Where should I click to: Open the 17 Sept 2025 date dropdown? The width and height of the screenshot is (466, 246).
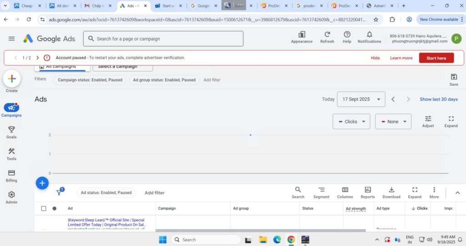pyautogui.click(x=361, y=99)
